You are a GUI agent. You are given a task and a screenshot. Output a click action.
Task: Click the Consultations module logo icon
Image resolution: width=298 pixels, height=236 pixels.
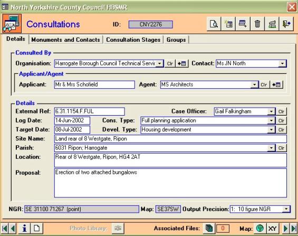tap(12, 24)
